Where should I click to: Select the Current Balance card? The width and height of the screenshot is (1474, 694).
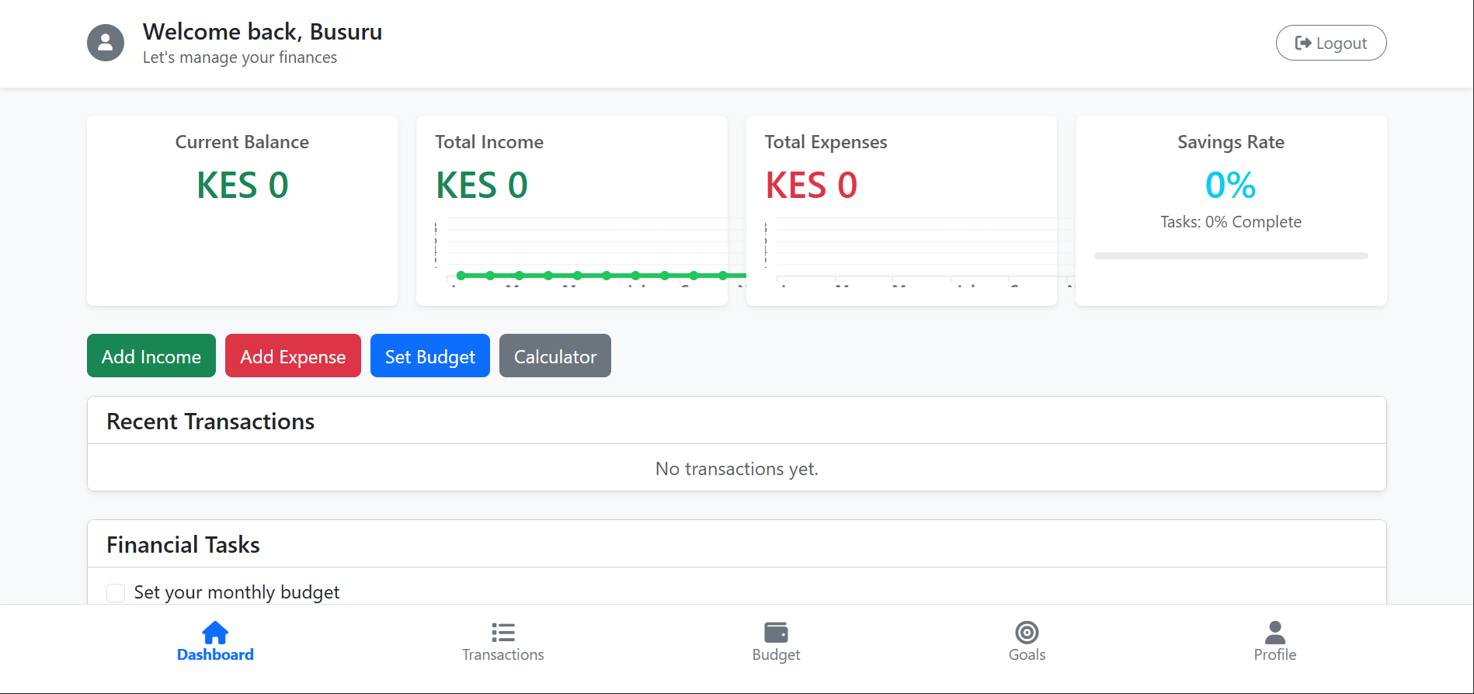[242, 210]
